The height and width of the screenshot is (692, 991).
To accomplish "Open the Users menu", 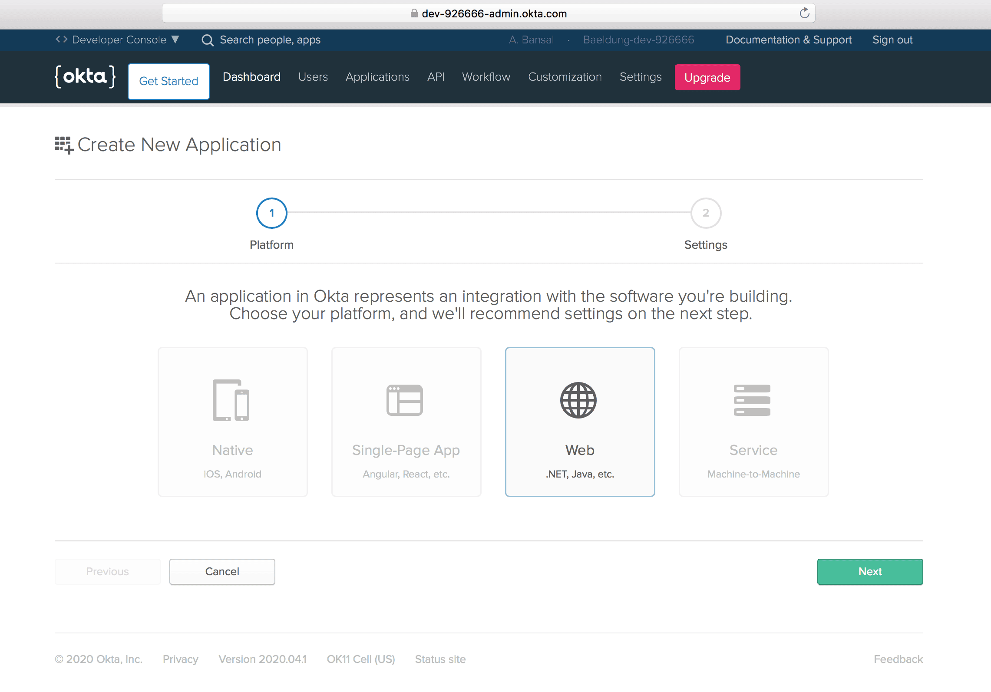I will 313,77.
